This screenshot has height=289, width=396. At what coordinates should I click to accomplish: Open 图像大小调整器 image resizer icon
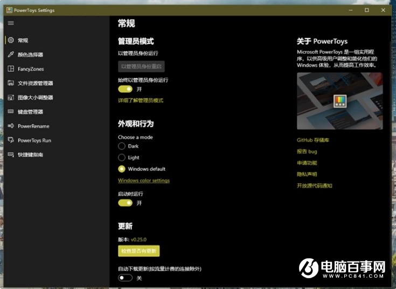[11, 97]
